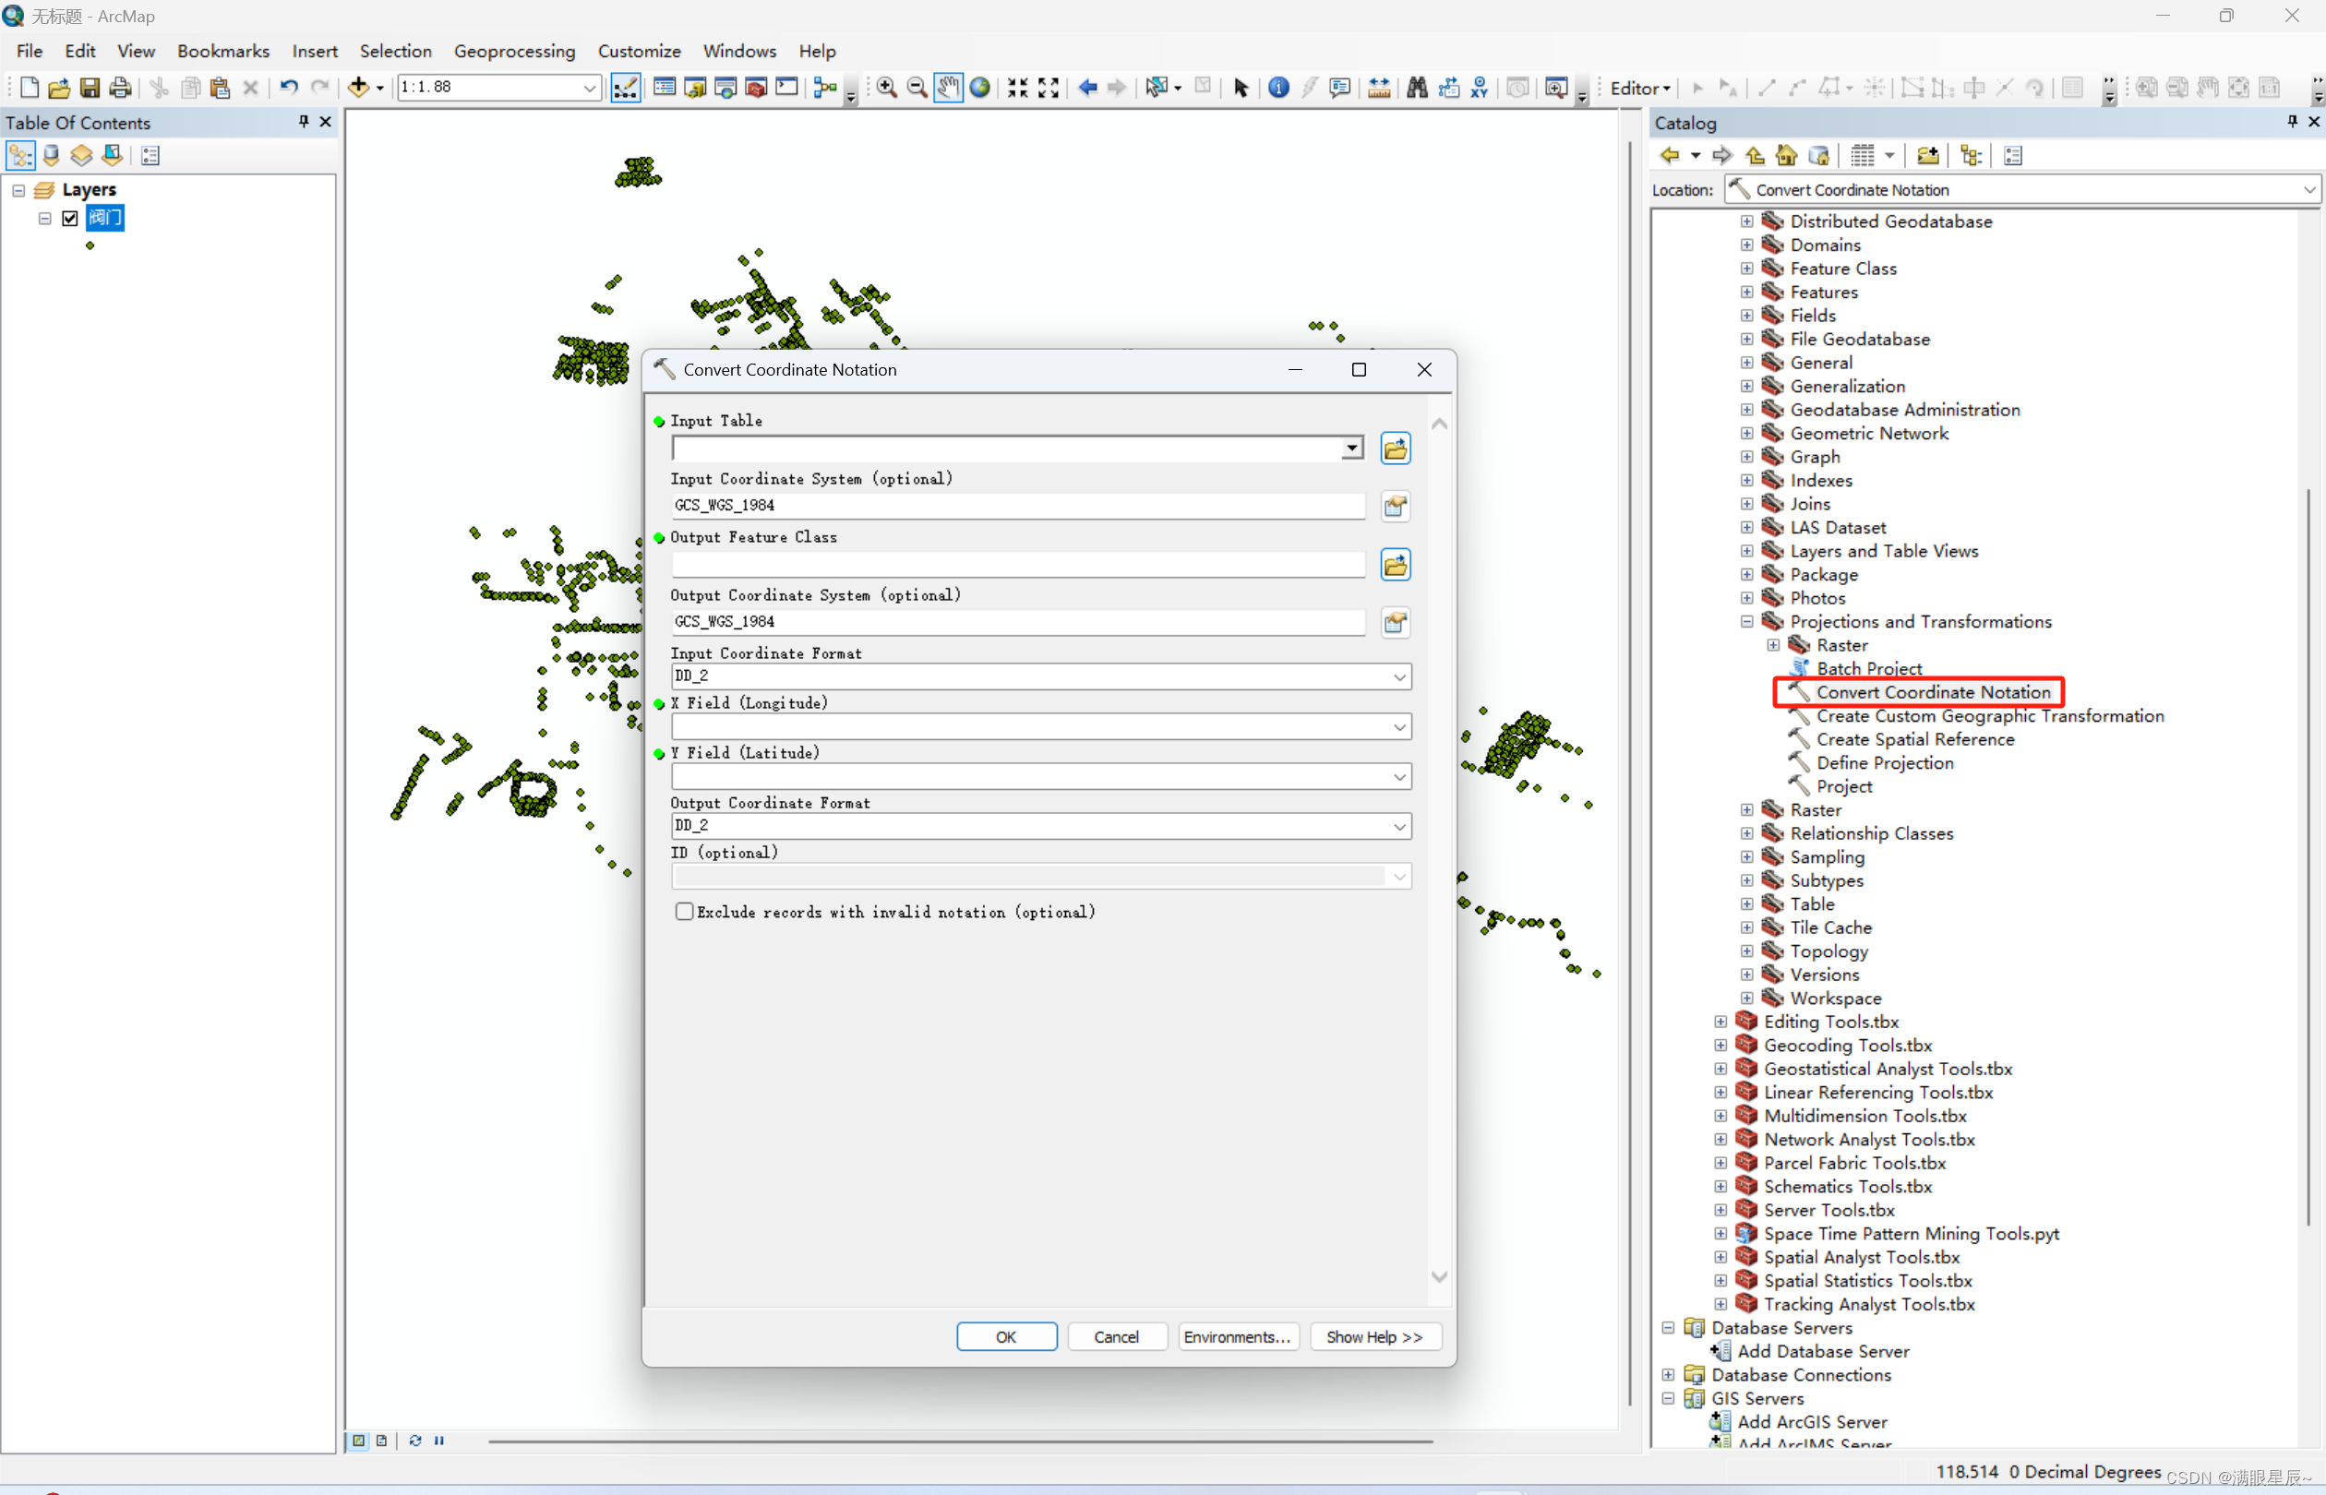Viewport: 2326px width, 1495px height.
Task: Open Input Coordinate System properties button
Action: pyautogui.click(x=1395, y=506)
